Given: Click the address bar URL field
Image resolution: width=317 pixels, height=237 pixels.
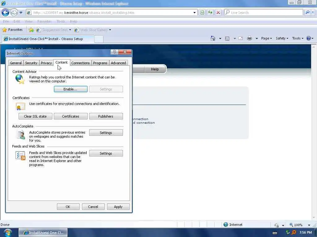Looking at the screenshot, I should [x=109, y=12].
